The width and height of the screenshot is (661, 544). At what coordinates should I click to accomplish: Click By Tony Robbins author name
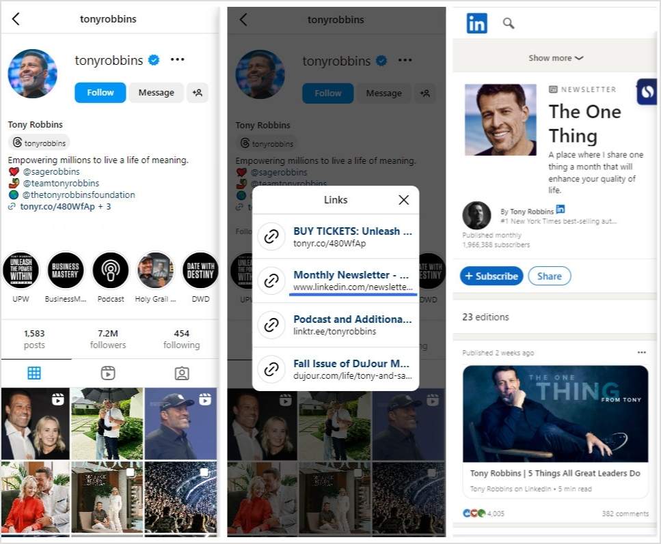(527, 212)
